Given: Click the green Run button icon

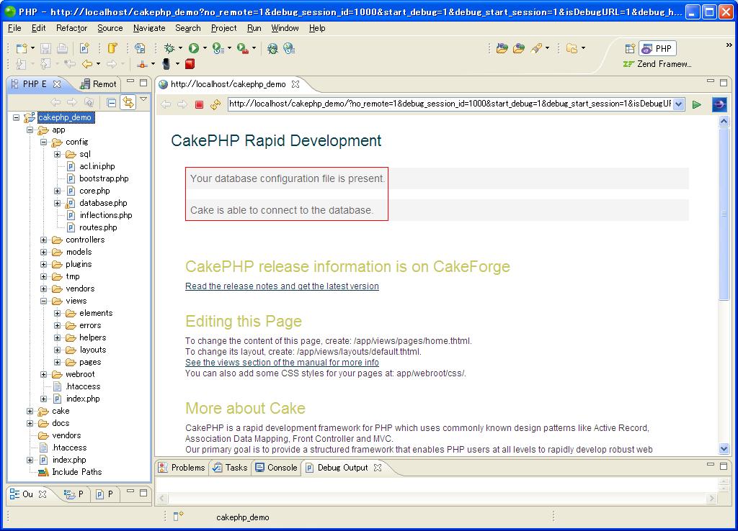Looking at the screenshot, I should 193,48.
